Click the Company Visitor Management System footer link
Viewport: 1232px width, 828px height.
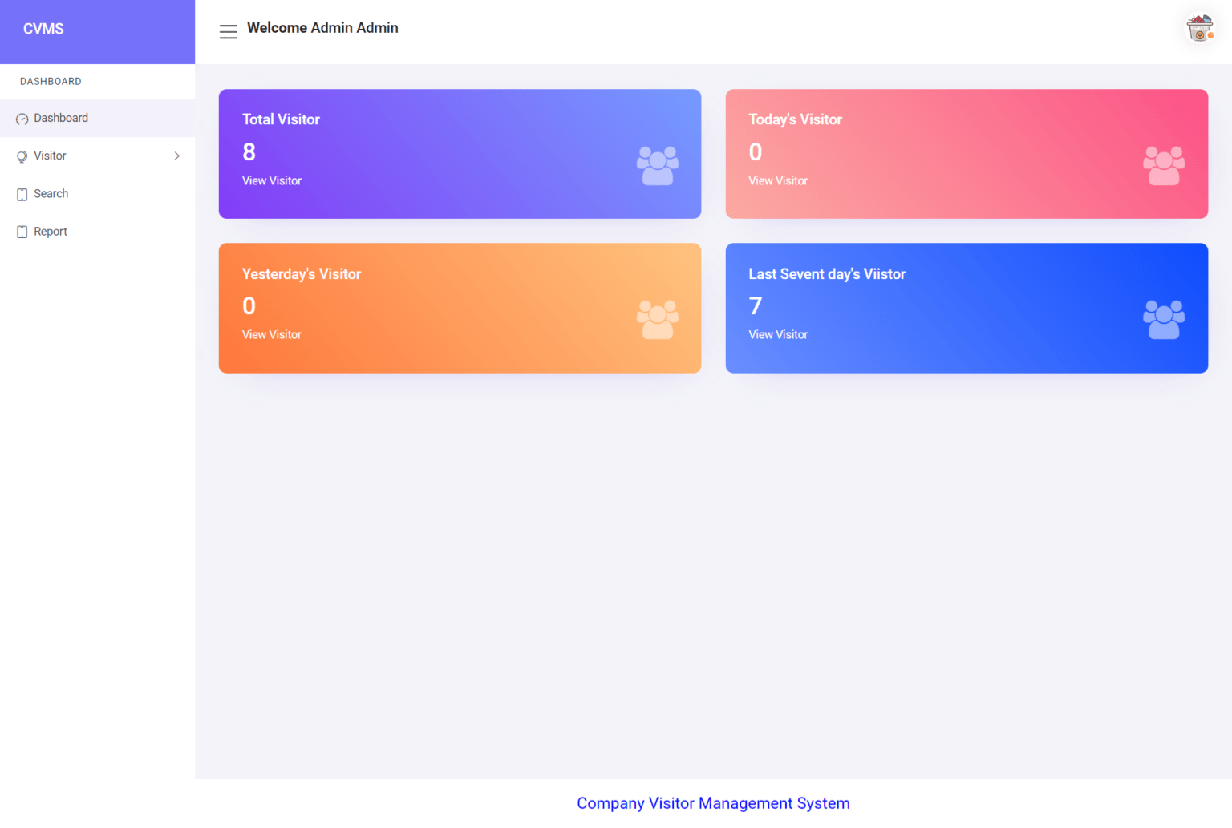pyautogui.click(x=712, y=803)
